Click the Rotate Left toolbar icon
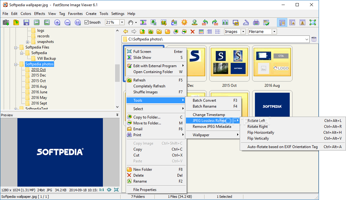The width and height of the screenshot is (346, 200). (x=205, y=22)
